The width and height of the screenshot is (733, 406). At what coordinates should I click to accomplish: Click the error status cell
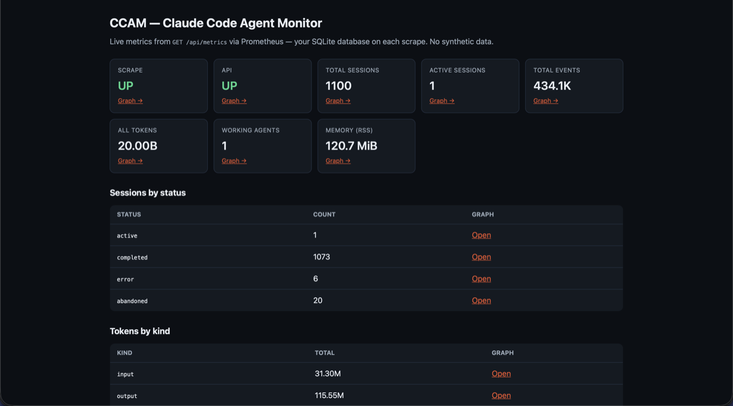(x=125, y=279)
